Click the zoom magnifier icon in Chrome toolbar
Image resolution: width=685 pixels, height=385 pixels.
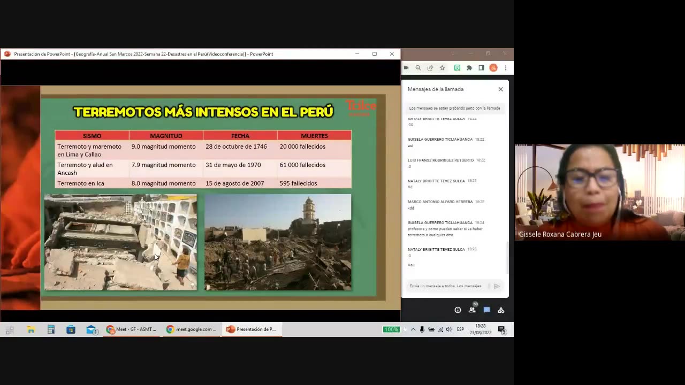click(x=418, y=68)
